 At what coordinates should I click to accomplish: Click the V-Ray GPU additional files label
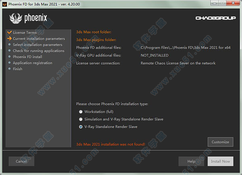point(98,55)
